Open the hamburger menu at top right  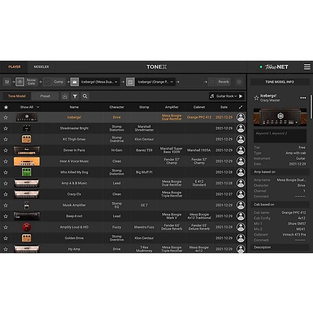[x=307, y=67]
